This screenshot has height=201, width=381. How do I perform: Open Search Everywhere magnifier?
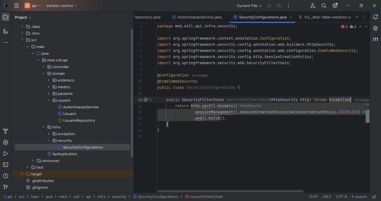pos(324,6)
